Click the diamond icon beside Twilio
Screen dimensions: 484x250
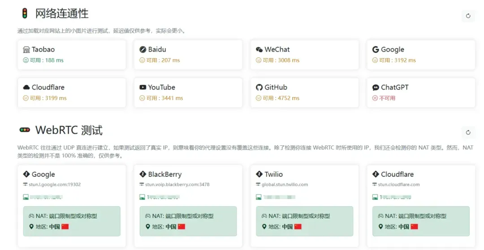pyautogui.click(x=259, y=174)
